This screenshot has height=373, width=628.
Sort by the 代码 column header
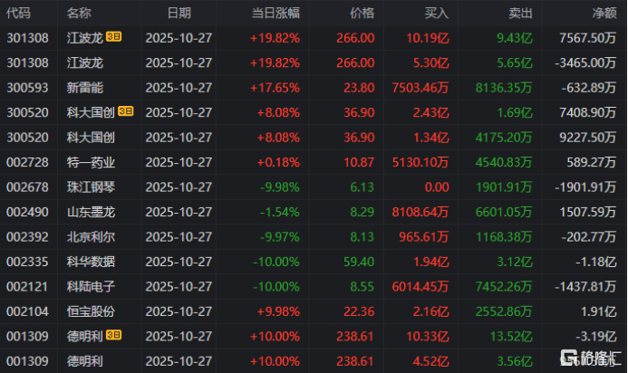pos(18,14)
